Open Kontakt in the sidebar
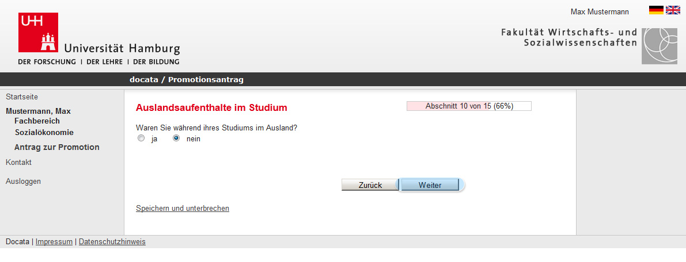Image resolution: width=686 pixels, height=262 pixels. (x=18, y=163)
